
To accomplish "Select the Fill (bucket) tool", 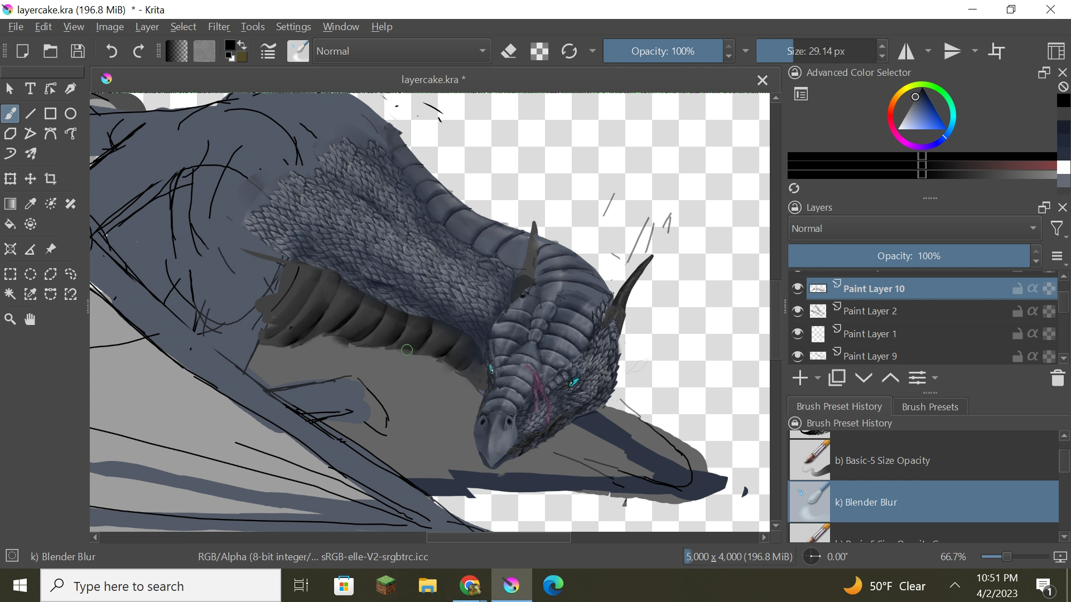I will (x=10, y=224).
